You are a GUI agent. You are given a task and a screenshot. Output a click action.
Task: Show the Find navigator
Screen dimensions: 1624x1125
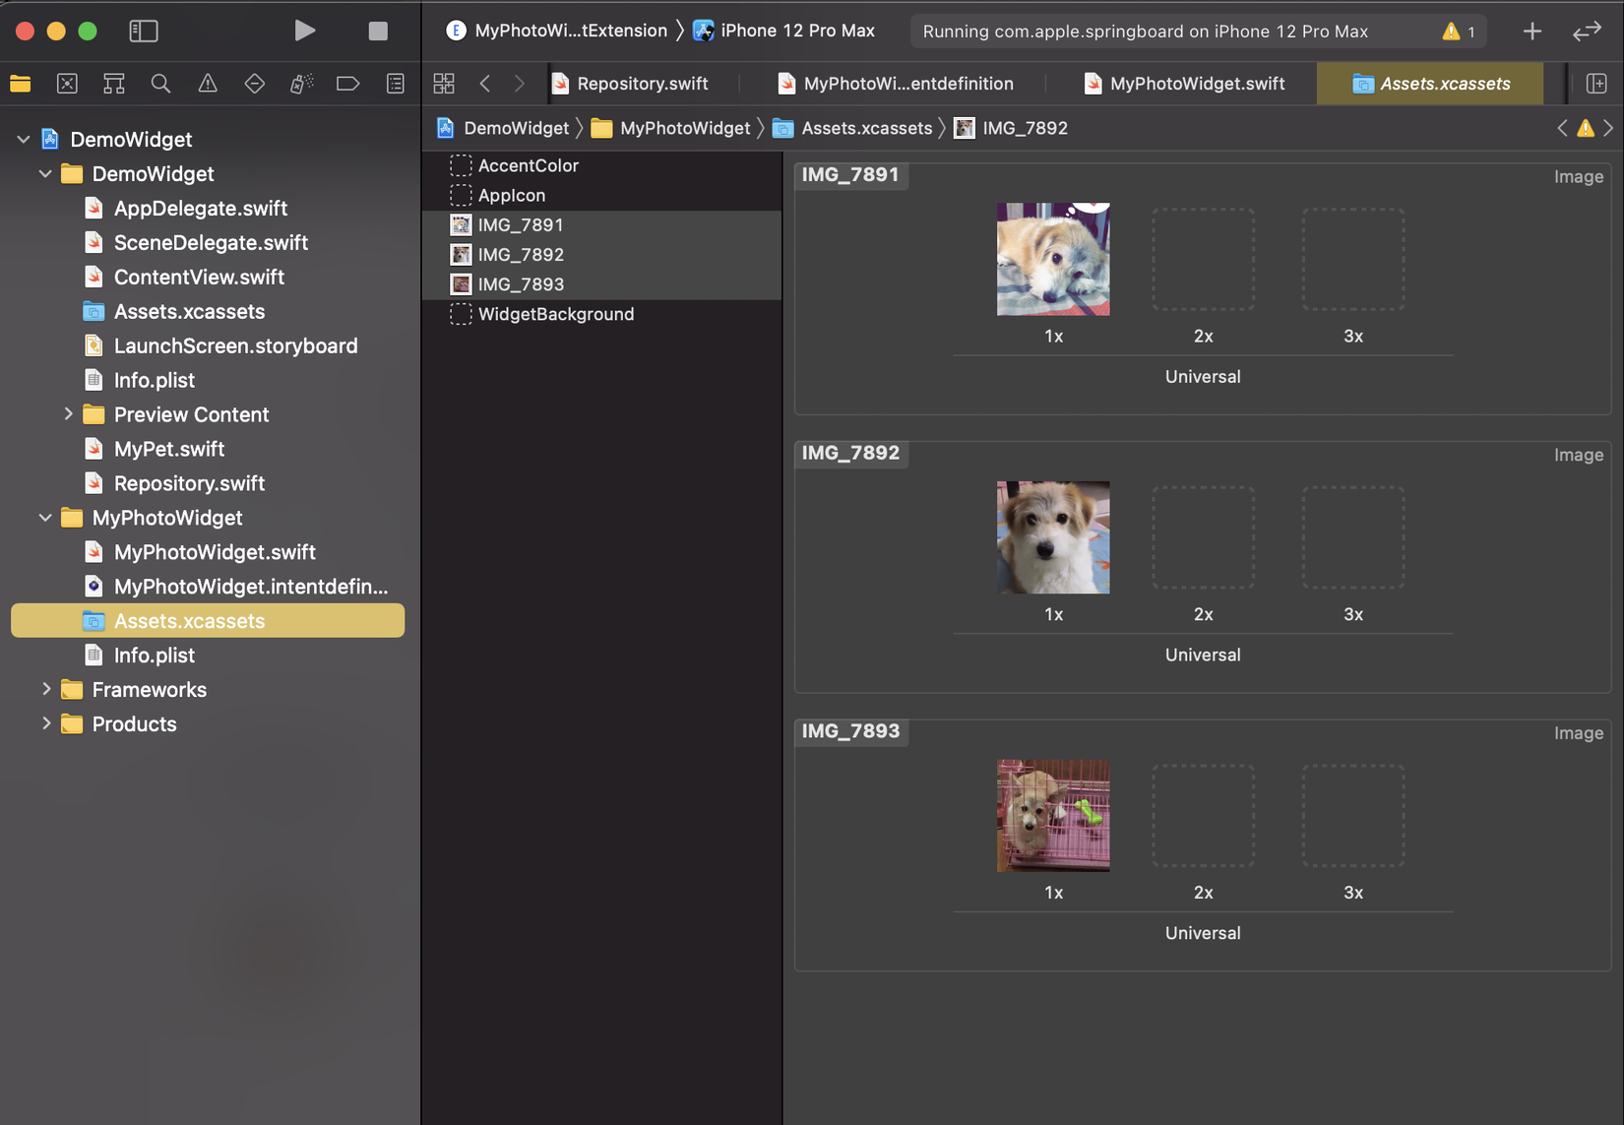(x=160, y=84)
